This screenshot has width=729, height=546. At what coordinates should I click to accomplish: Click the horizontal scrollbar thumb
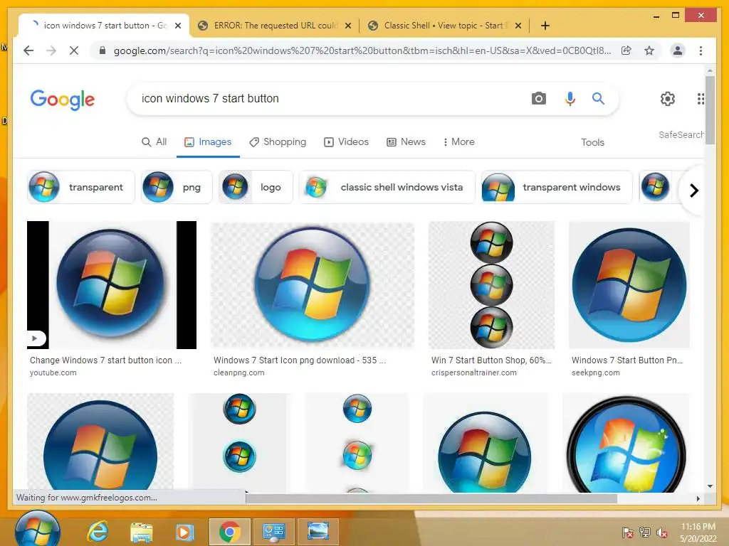(x=431, y=498)
